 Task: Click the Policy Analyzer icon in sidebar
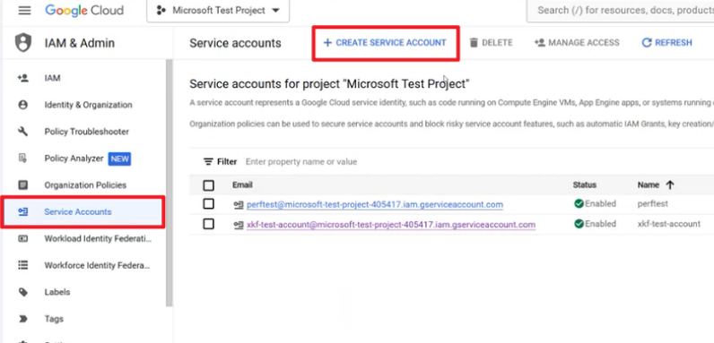pos(22,159)
